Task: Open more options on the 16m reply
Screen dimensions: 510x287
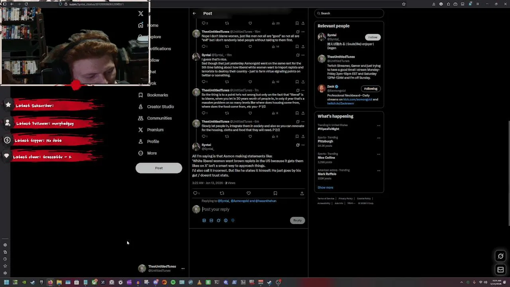Action: tap(303, 32)
